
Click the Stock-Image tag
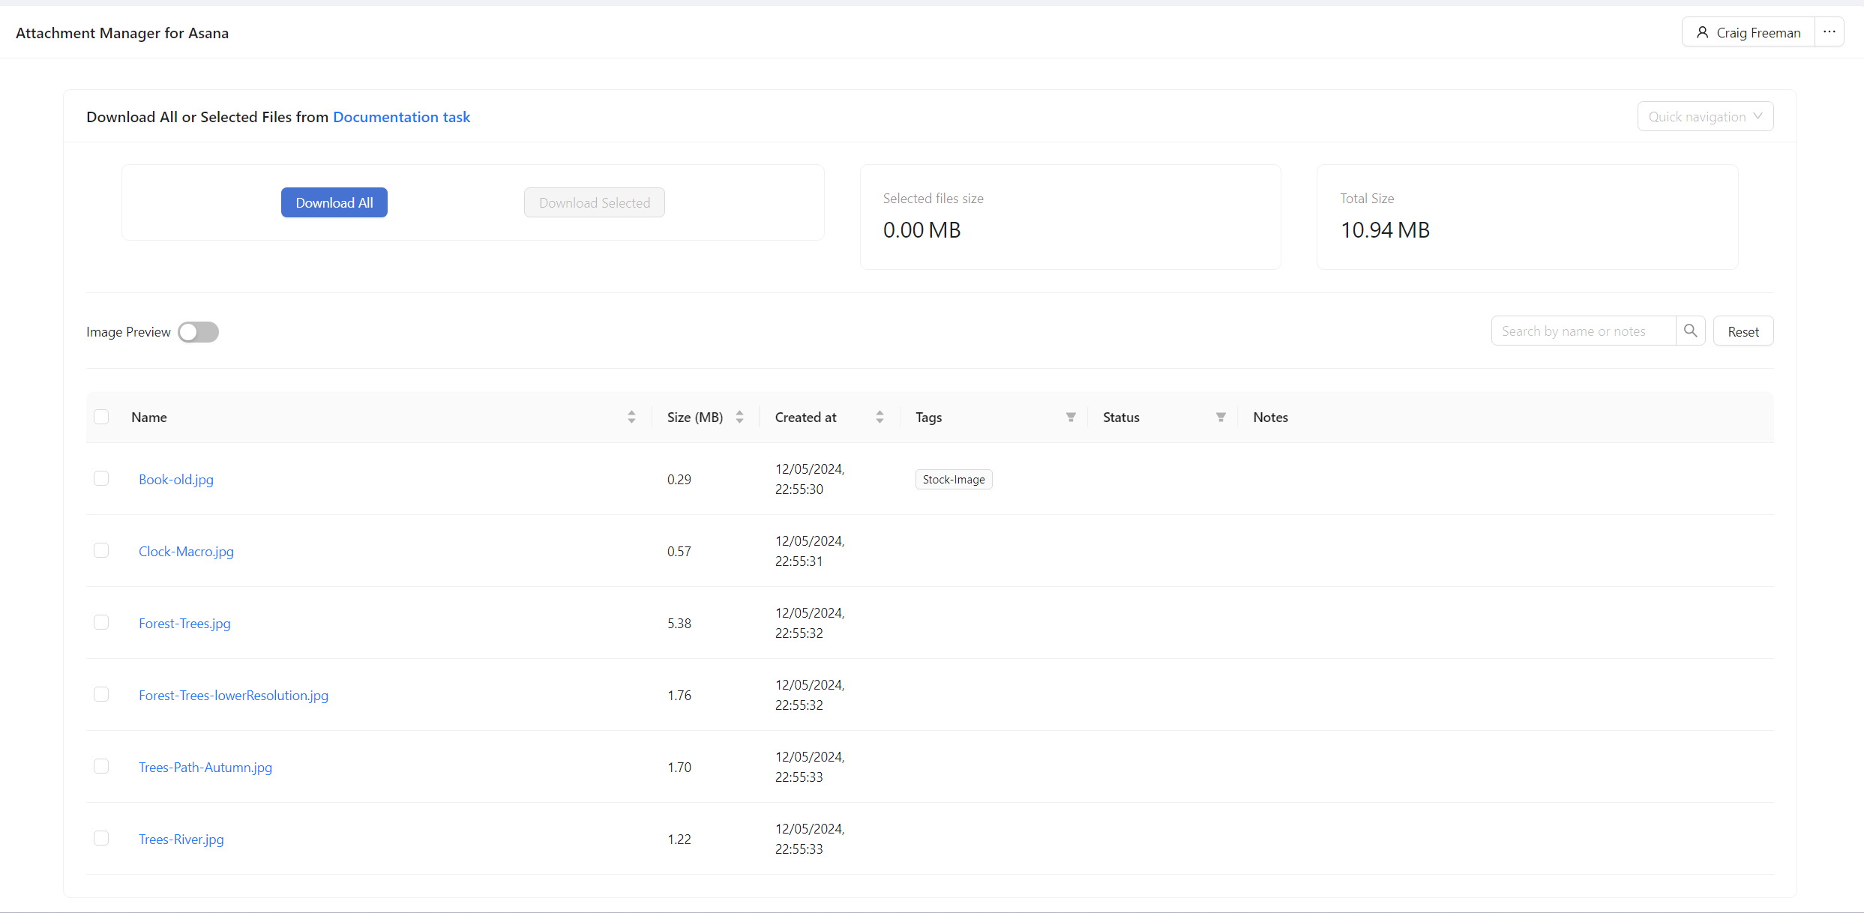pyautogui.click(x=953, y=479)
